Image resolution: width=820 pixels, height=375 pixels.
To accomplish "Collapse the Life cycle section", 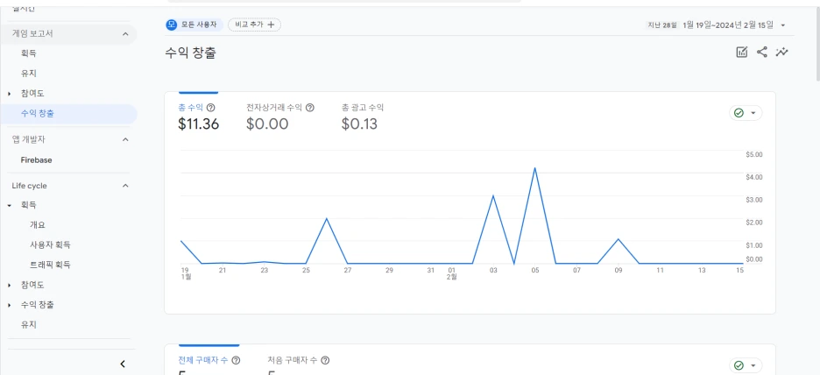I will coord(124,186).
